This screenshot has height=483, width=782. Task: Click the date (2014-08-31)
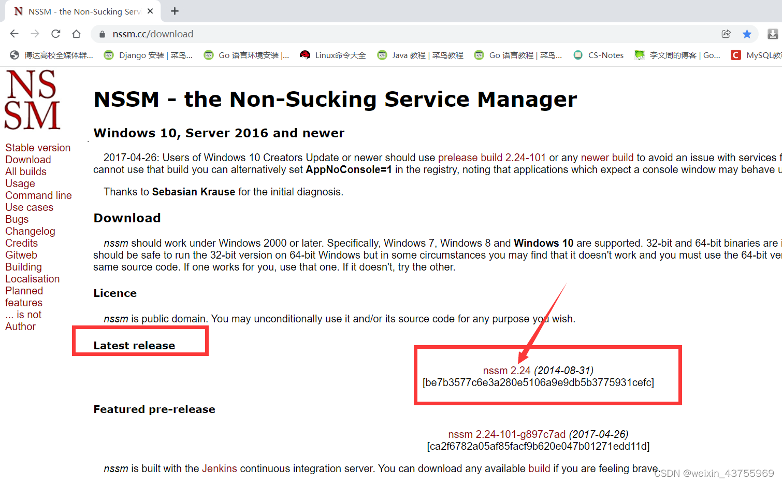pyautogui.click(x=563, y=371)
